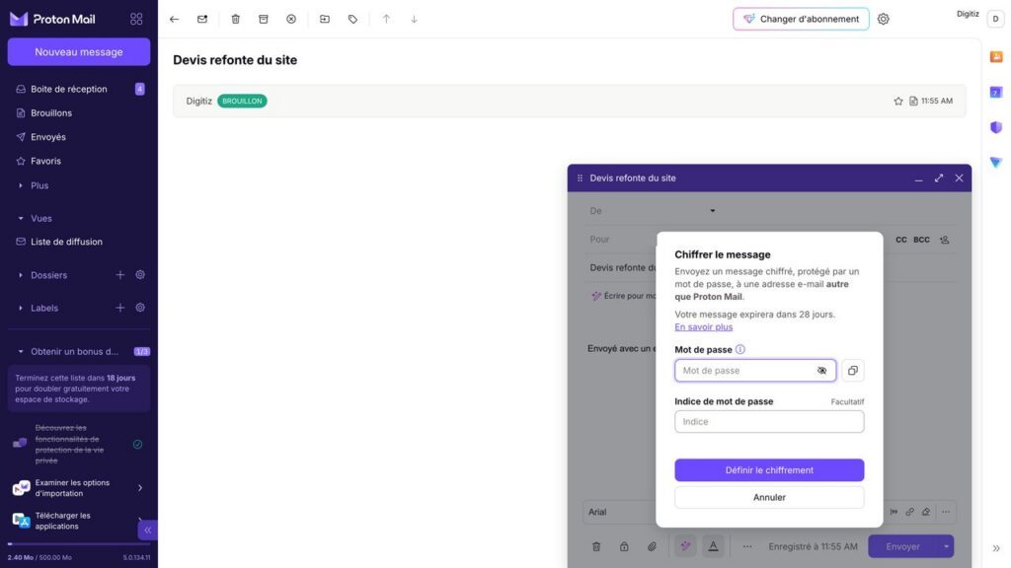Viewport: 1011px width, 568px height.
Task: Collapse the left sidebar with double chevron
Action: point(148,530)
